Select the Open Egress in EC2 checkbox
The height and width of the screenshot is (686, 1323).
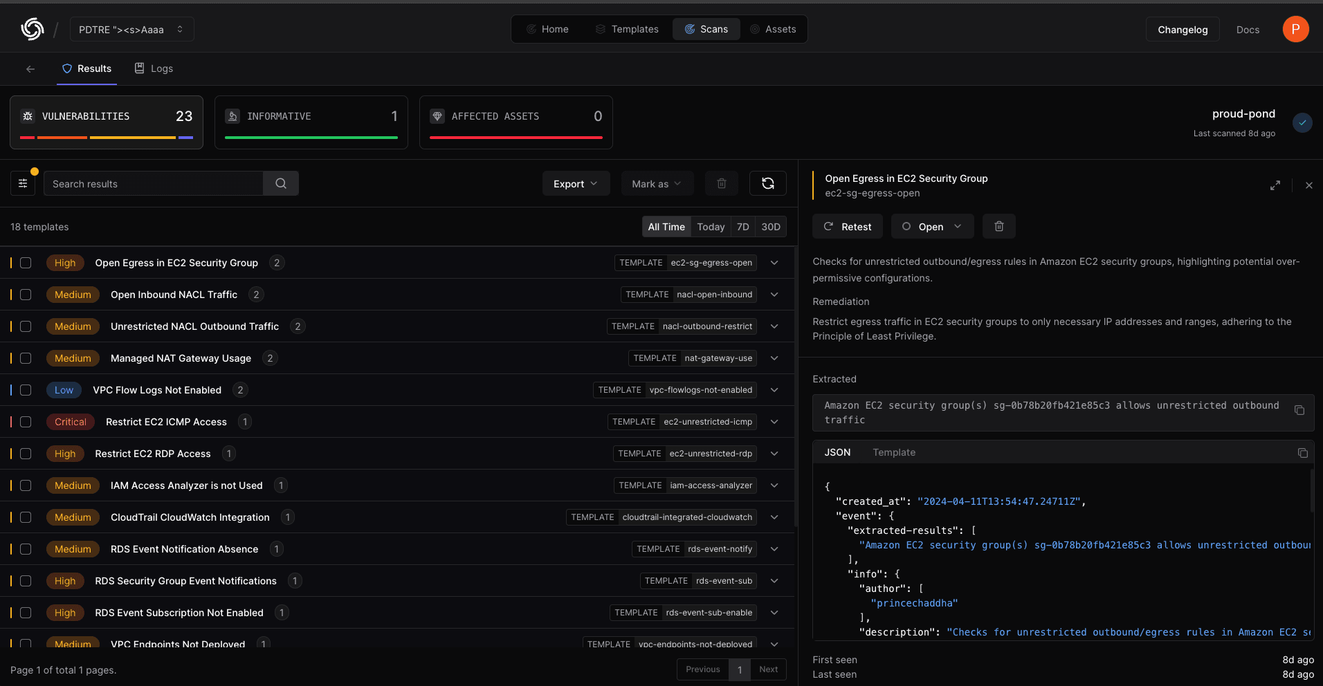pyautogui.click(x=26, y=263)
